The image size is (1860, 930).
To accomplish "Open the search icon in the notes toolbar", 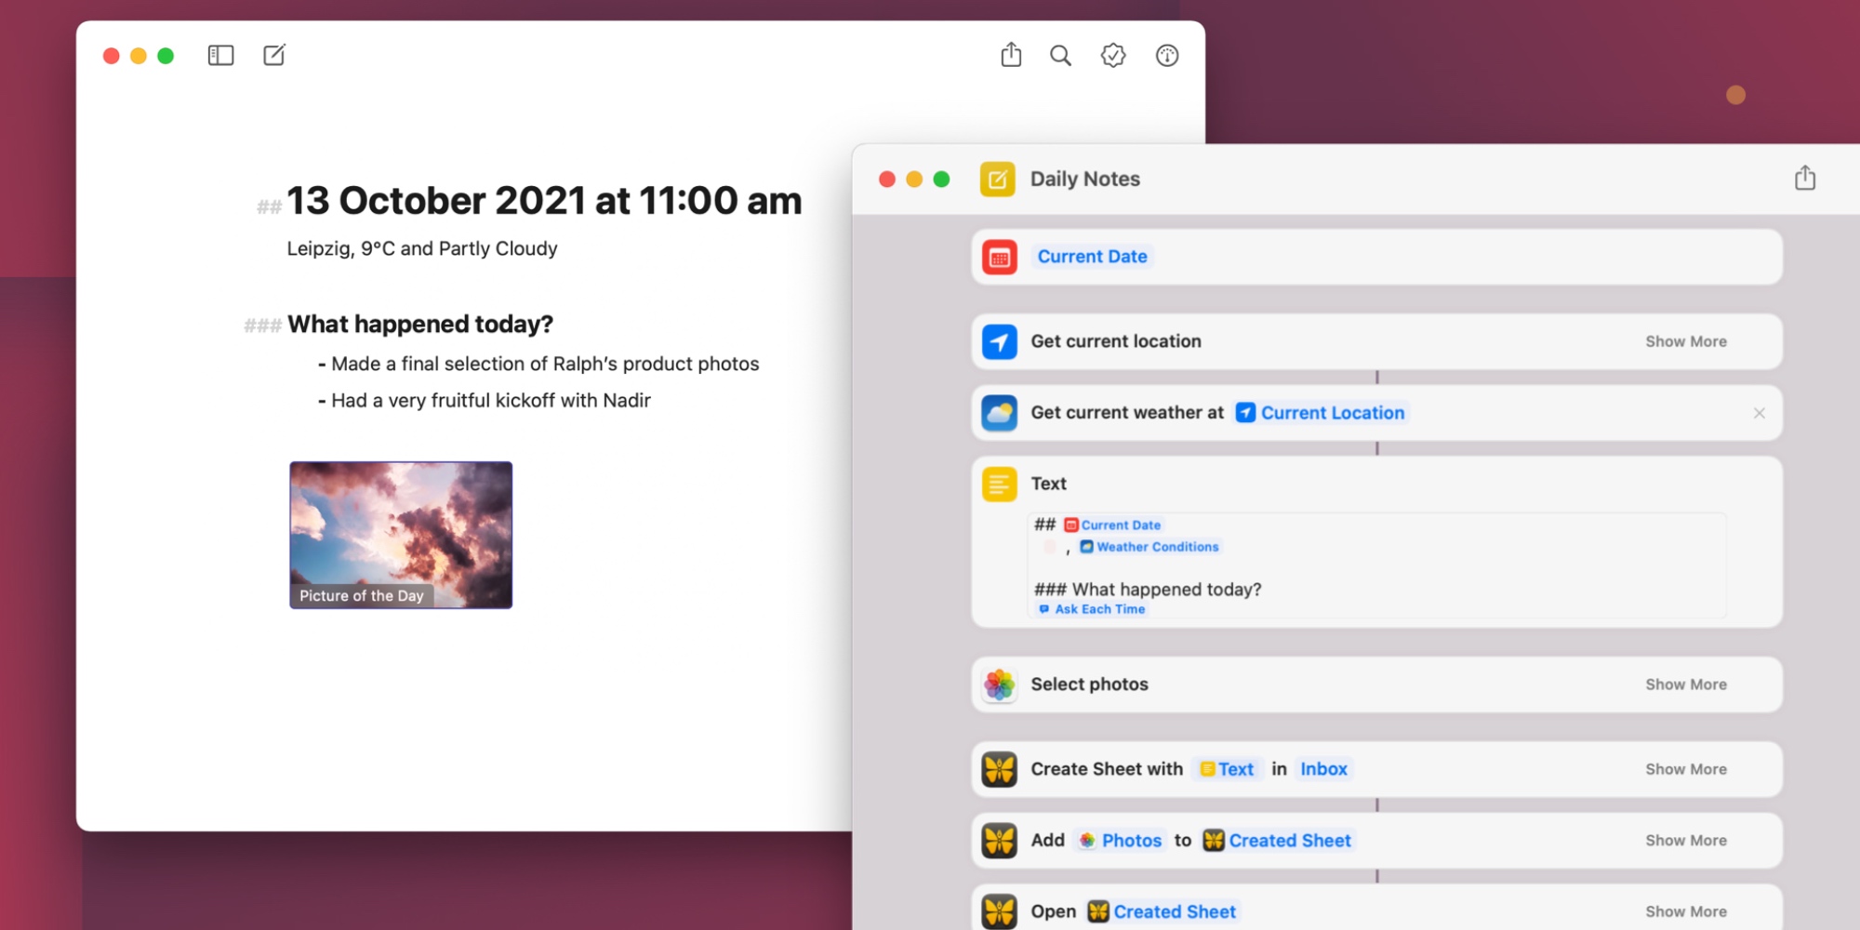I will (x=1059, y=56).
